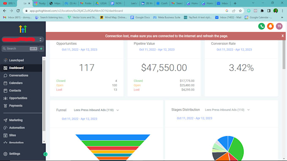Viewport: 287px width, 161px height.
Task: Click the 117 opportunities total
Action: 87,67
